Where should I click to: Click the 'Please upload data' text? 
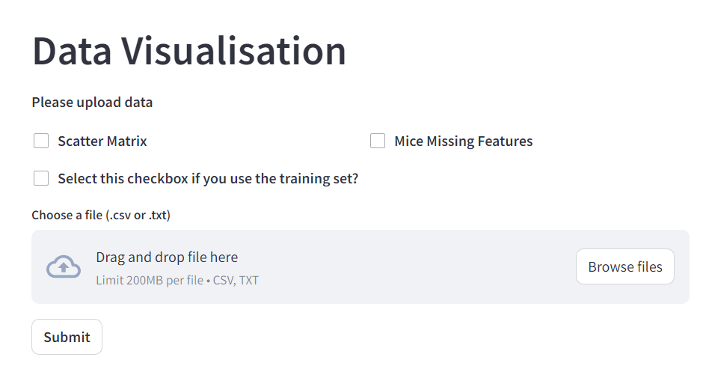point(92,102)
